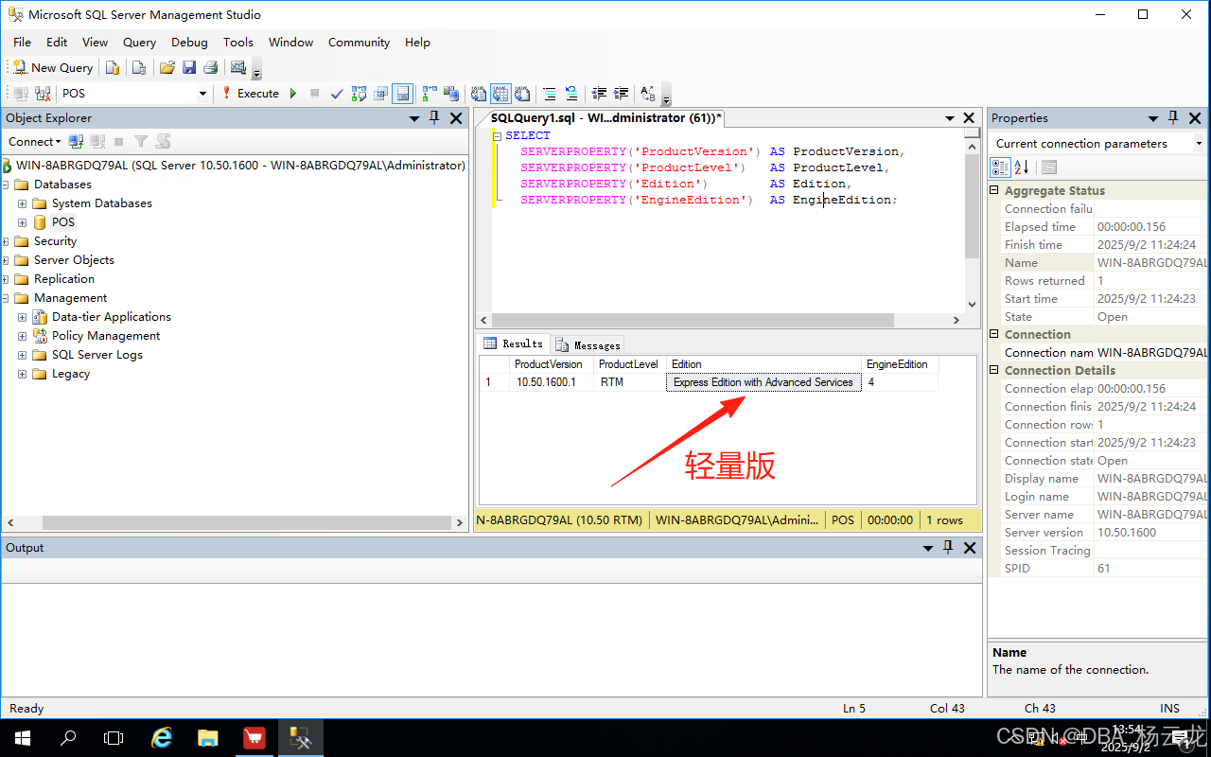Viewport: 1211px width, 757px height.
Task: Refresh Object Explorer with the refresh icon
Action: (162, 141)
